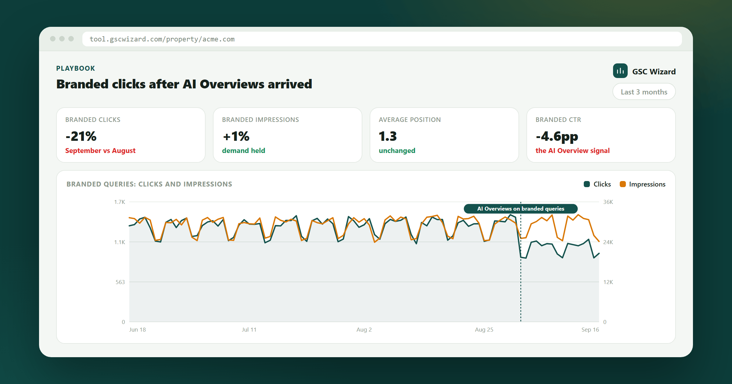This screenshot has width=732, height=384.
Task: Click the Jun 18 x-axis label
Action: [138, 329]
